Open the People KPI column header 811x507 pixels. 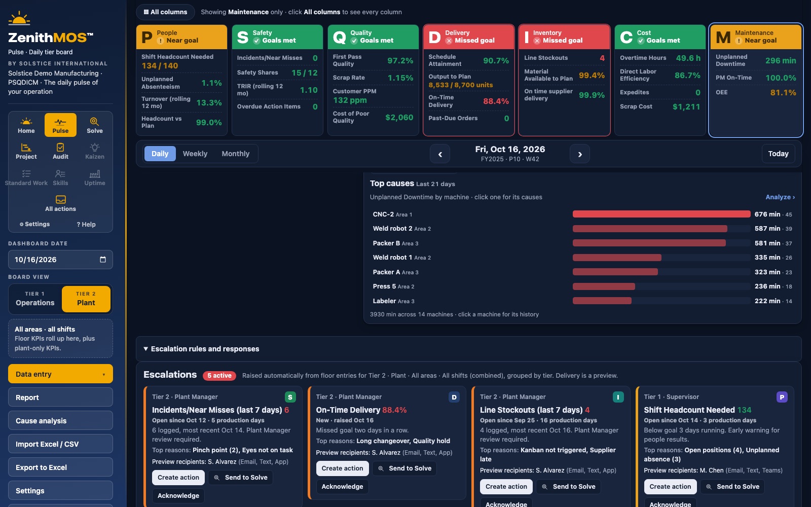[181, 37]
